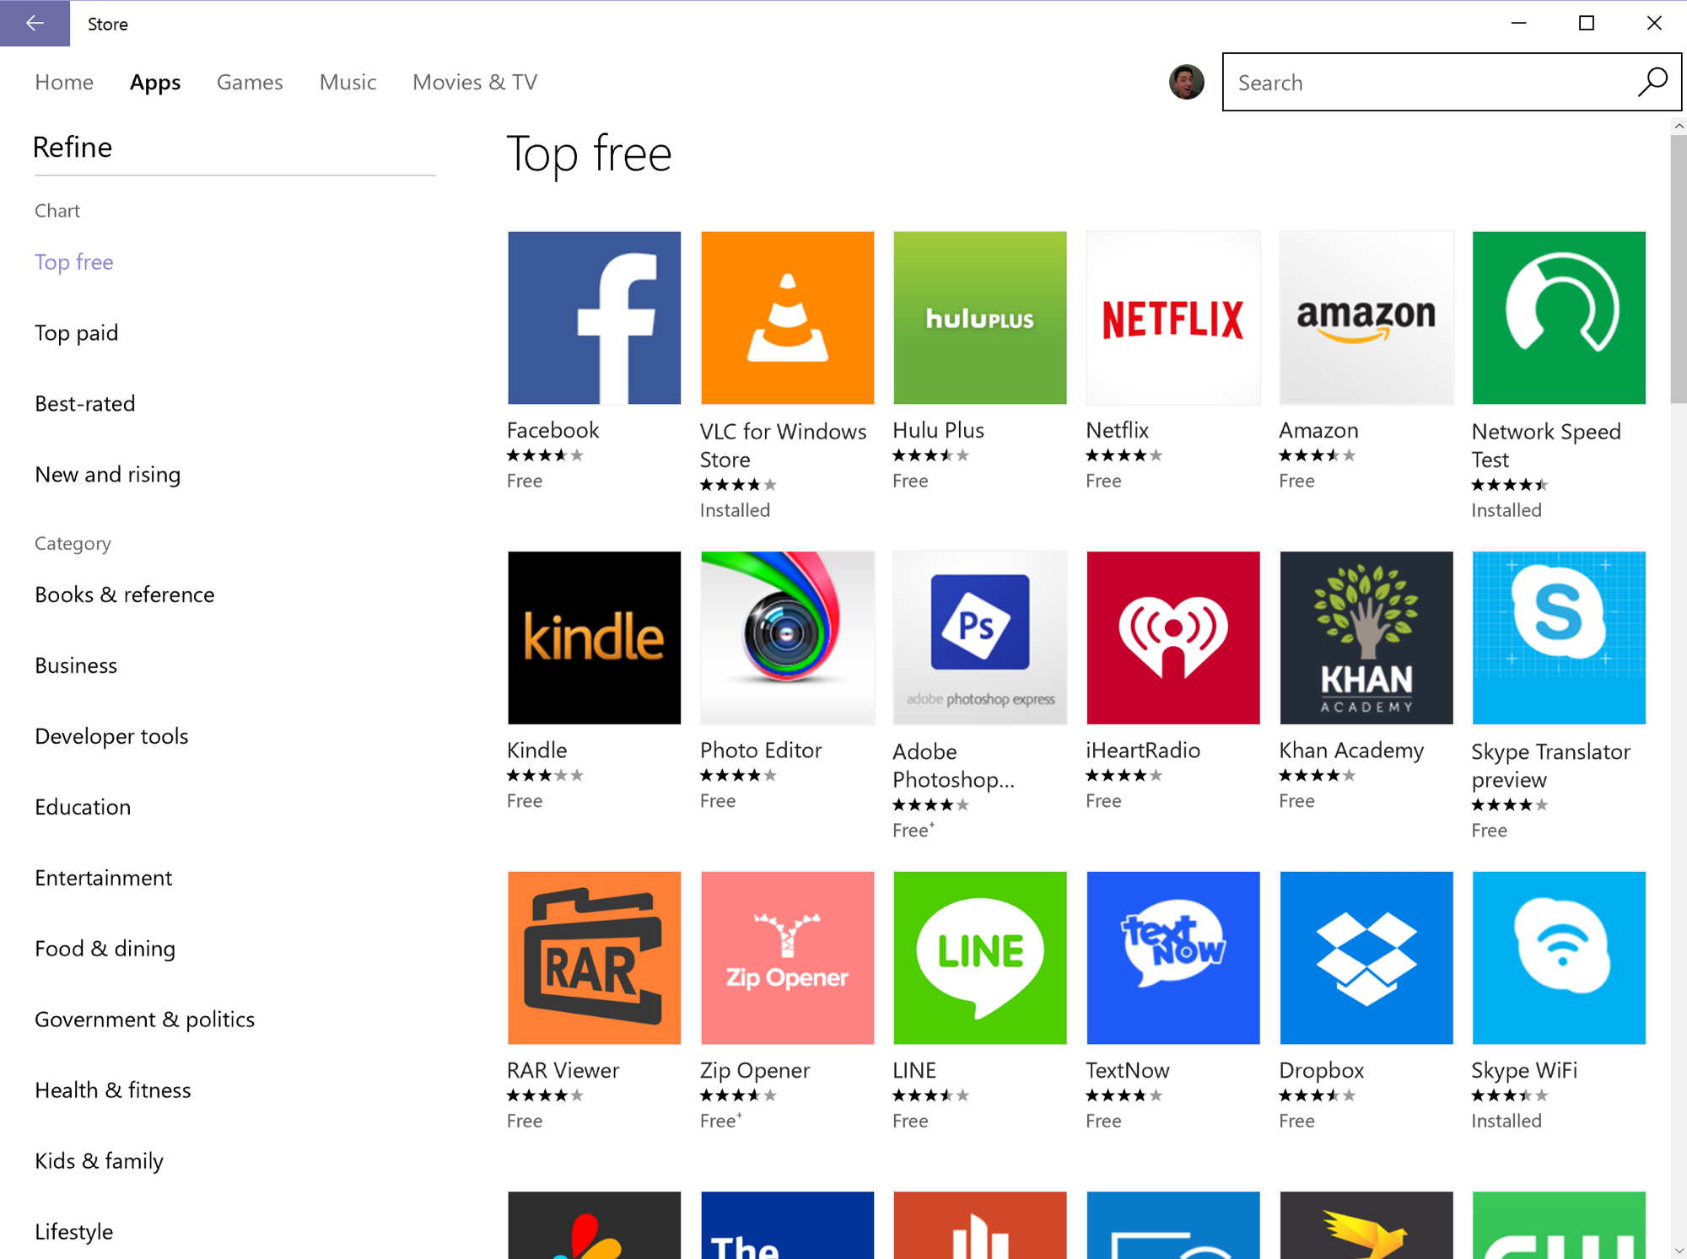The image size is (1687, 1259).
Task: Maximize the Store window
Action: [1587, 24]
